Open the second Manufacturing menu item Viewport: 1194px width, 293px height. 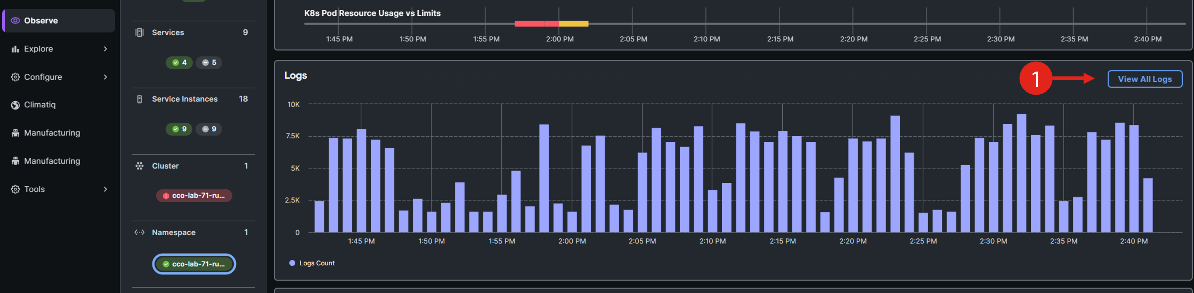[x=52, y=161]
